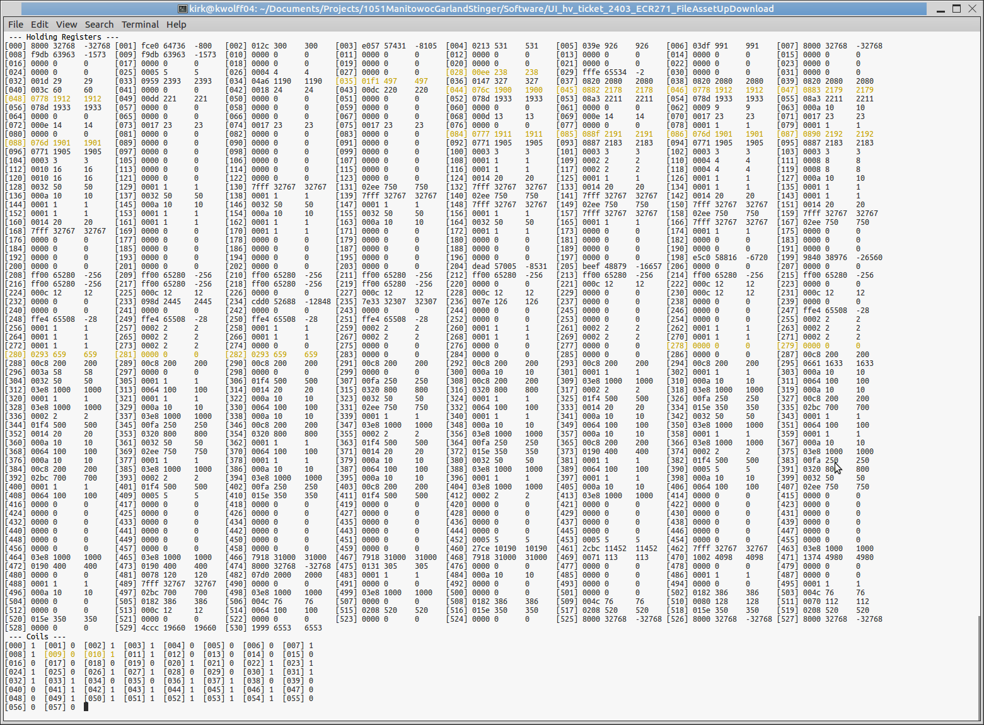This screenshot has width=984, height=725.
Task: Click the terminal cursor block after coil [057]
Action: [x=86, y=707]
